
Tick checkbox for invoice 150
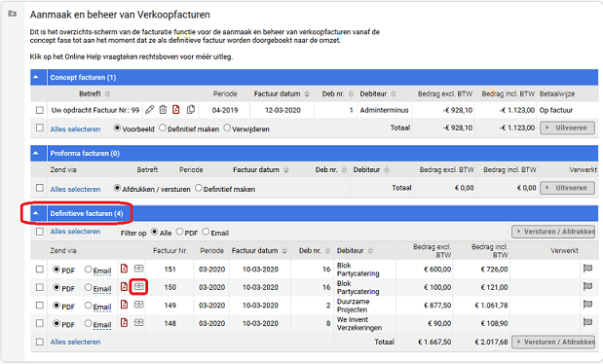tap(40, 287)
